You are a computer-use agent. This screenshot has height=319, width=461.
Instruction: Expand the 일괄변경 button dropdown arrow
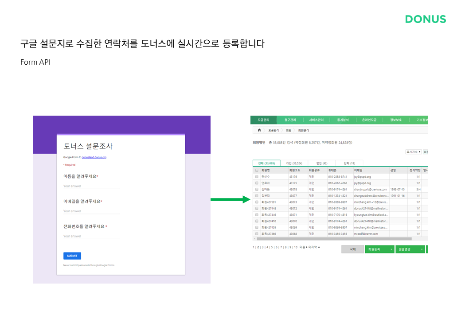(x=422, y=249)
